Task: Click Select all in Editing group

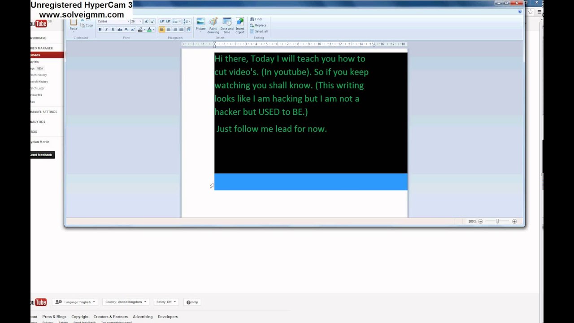Action: click(x=259, y=31)
